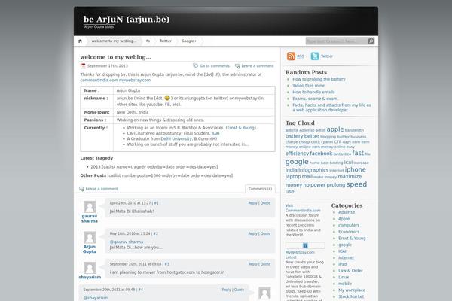Focus the search input field
The image size is (452, 301).
pos(337,41)
